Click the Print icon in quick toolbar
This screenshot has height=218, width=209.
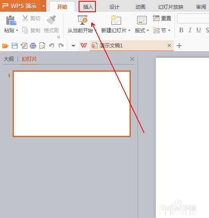33,46
